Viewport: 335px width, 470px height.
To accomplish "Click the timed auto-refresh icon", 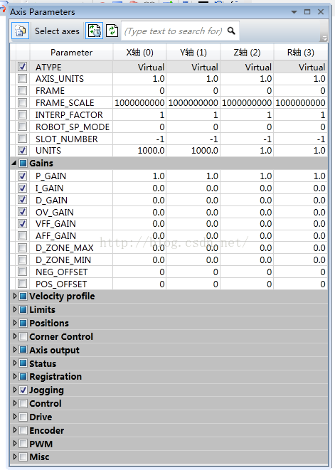I will [94, 31].
